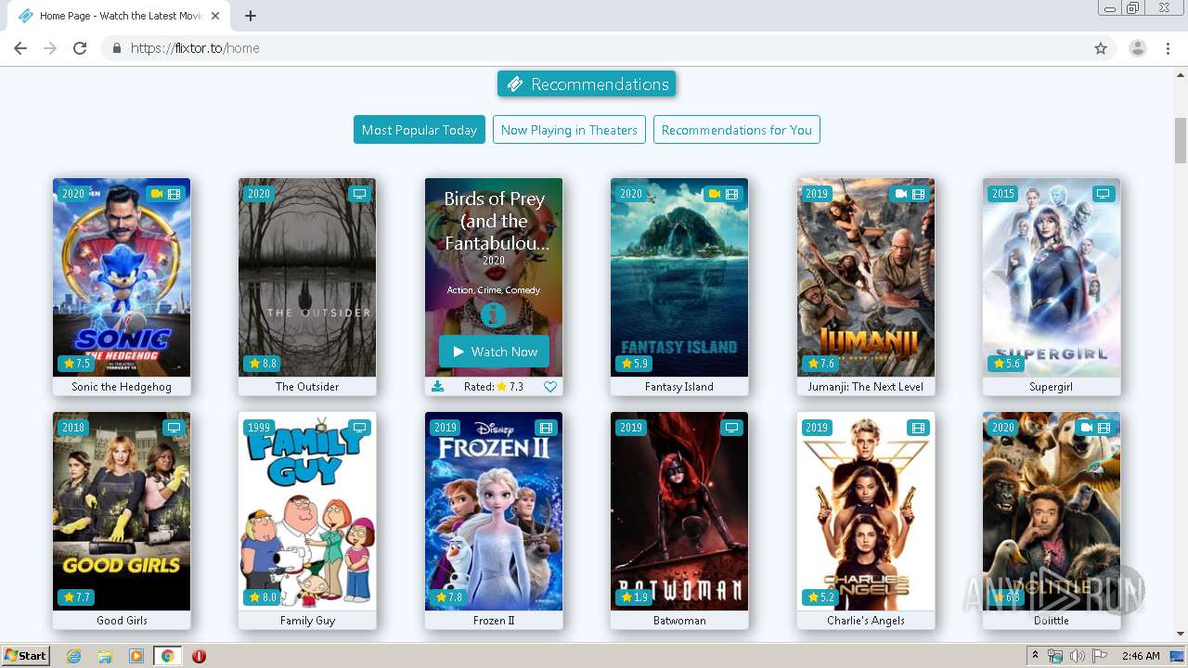Click the 2020 year badge on Sonic card
Image resolution: width=1188 pixels, height=668 pixels.
point(73,194)
